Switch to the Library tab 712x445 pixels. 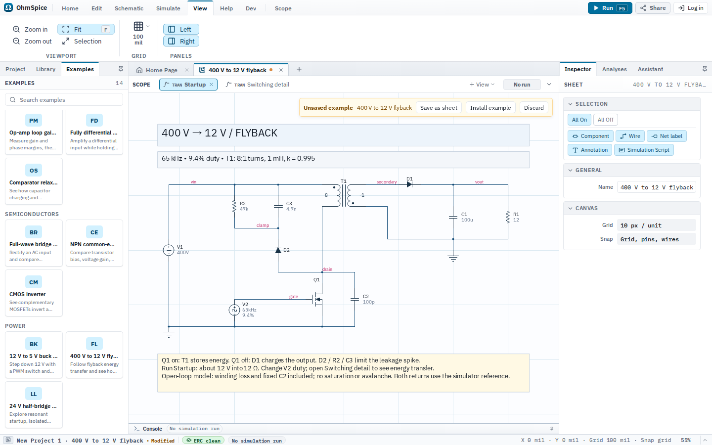coord(45,69)
